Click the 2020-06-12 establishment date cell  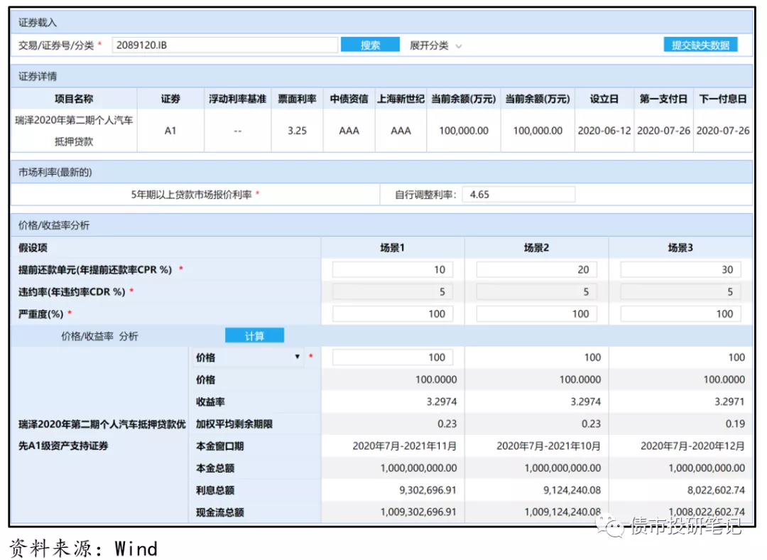[604, 131]
